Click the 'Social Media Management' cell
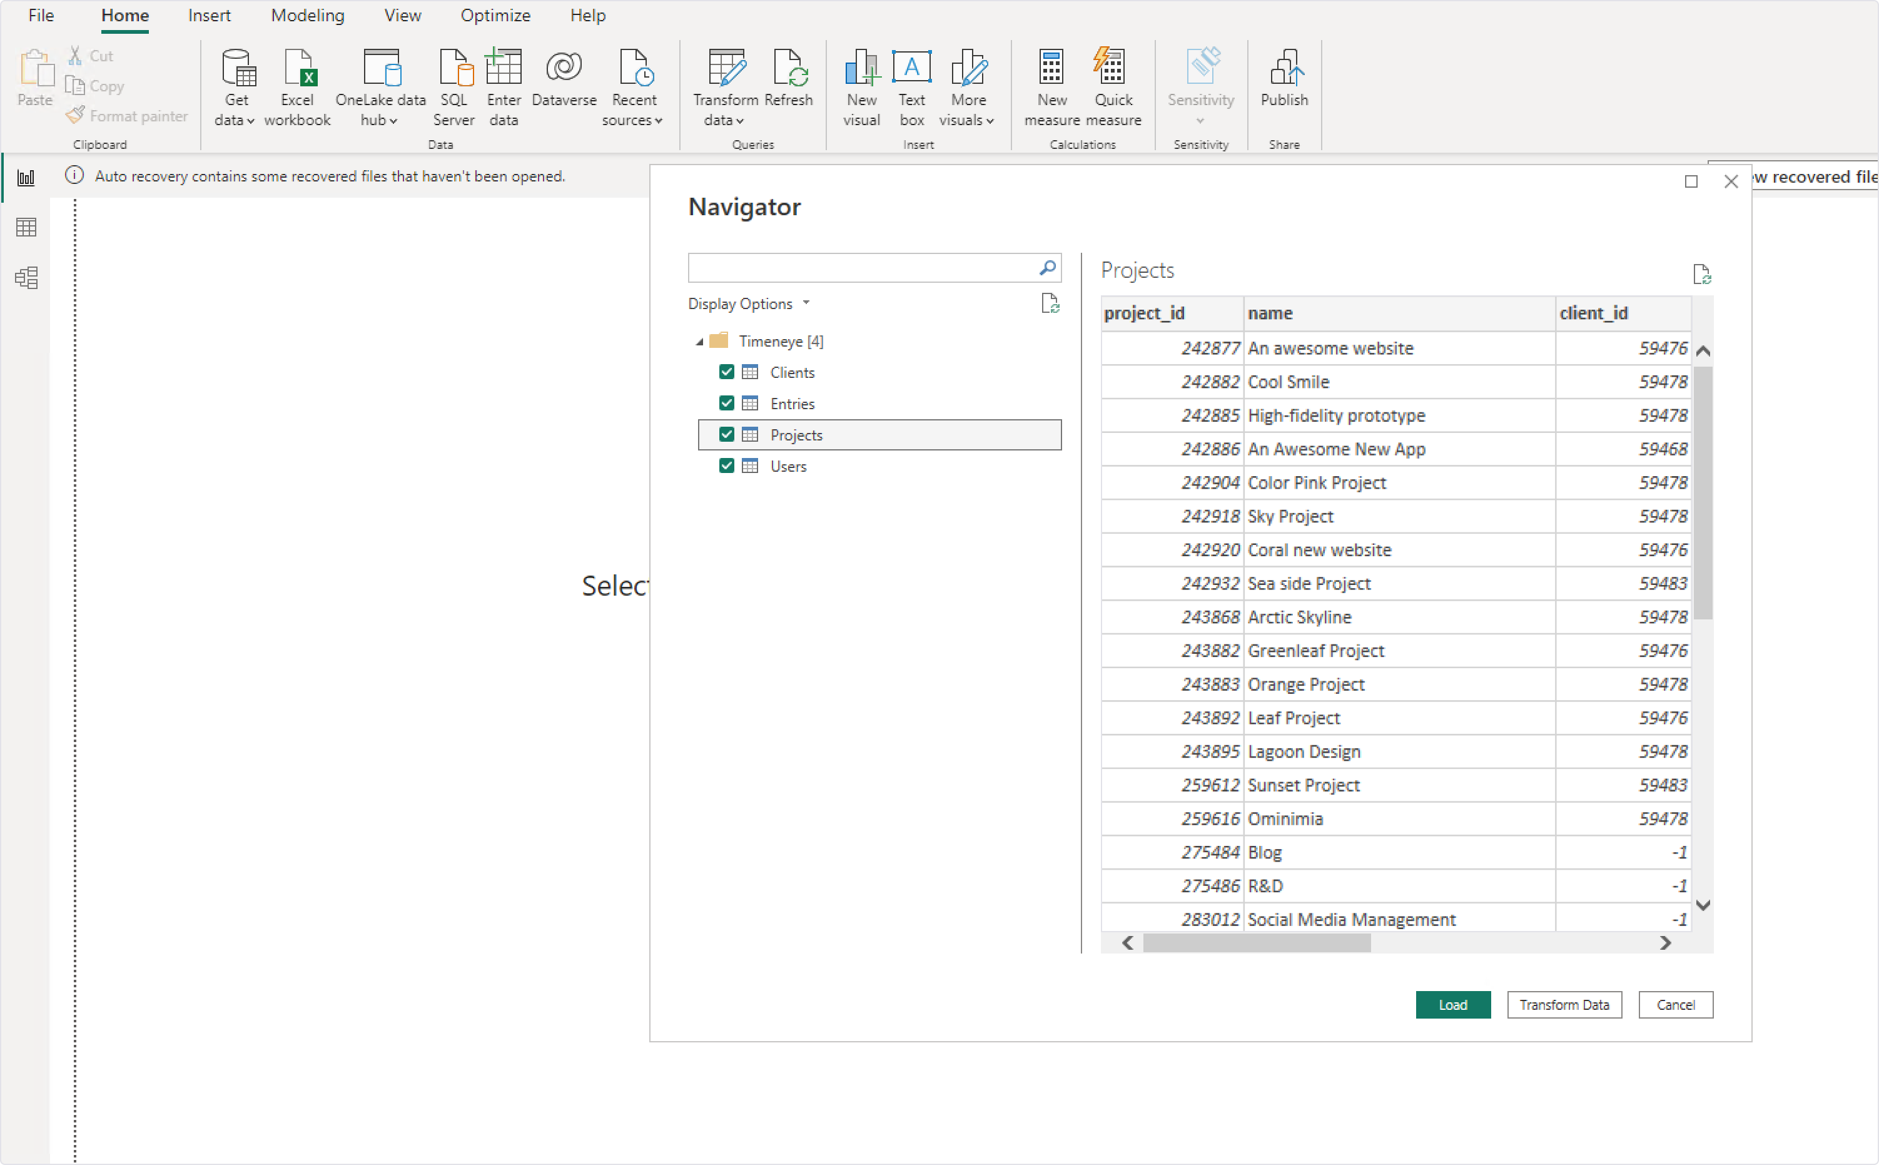The width and height of the screenshot is (1879, 1165). [x=1399, y=919]
